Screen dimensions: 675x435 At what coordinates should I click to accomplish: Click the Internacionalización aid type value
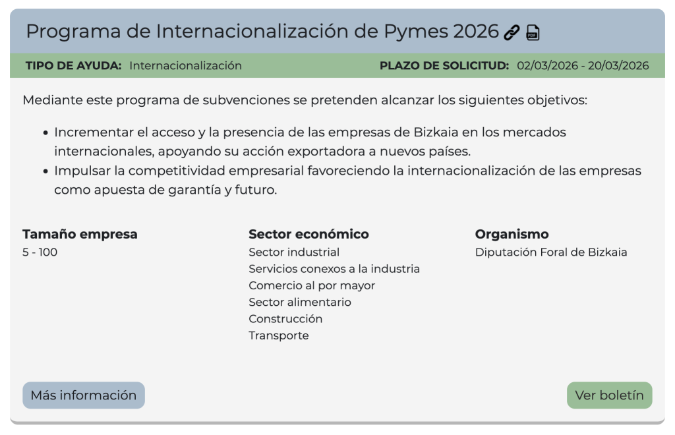pos(185,65)
